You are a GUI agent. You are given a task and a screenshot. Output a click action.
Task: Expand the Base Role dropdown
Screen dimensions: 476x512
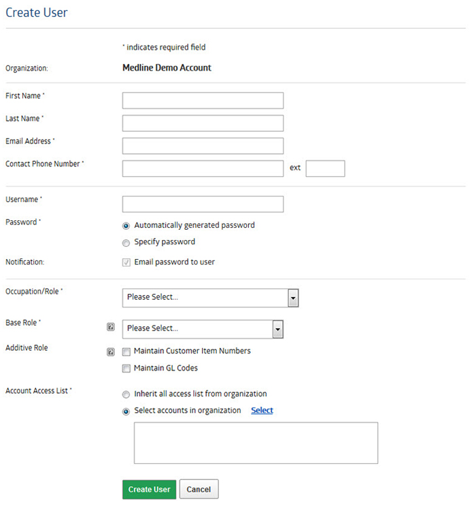[203, 329]
